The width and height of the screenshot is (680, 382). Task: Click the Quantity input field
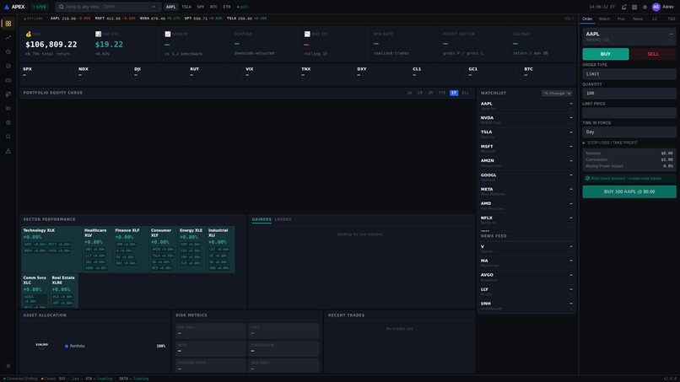[x=629, y=94]
